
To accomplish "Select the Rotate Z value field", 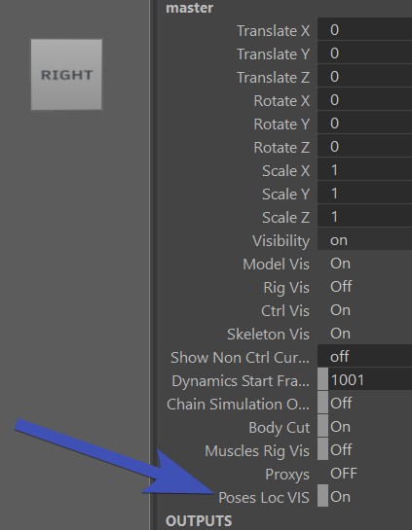I will click(x=364, y=147).
